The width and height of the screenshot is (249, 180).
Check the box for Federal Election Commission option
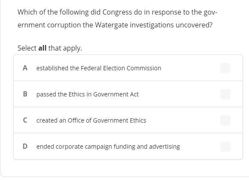(x=225, y=68)
